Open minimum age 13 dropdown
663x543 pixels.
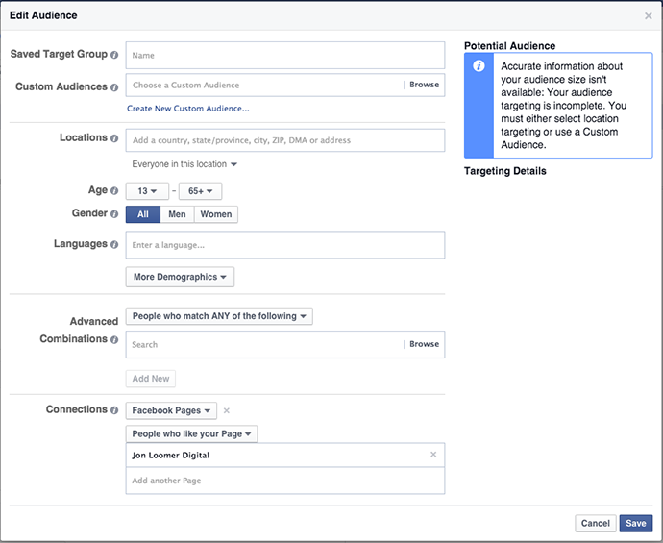pyautogui.click(x=147, y=191)
